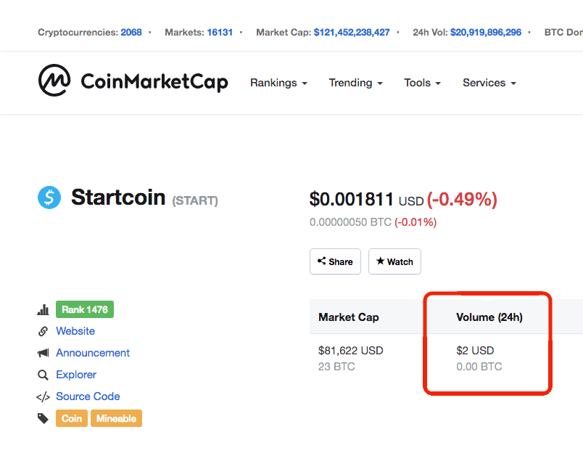The width and height of the screenshot is (583, 464).
Task: Click the bar chart rank icon
Action: (43, 309)
